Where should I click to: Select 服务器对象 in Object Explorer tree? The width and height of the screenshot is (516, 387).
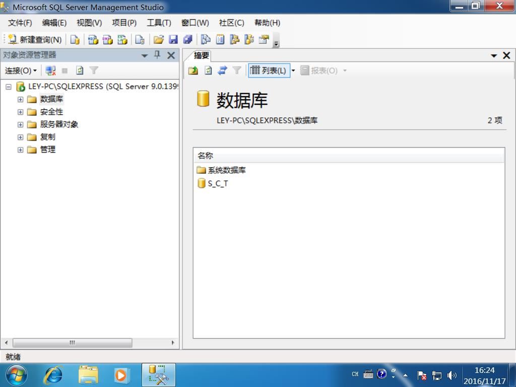pyautogui.click(x=59, y=124)
